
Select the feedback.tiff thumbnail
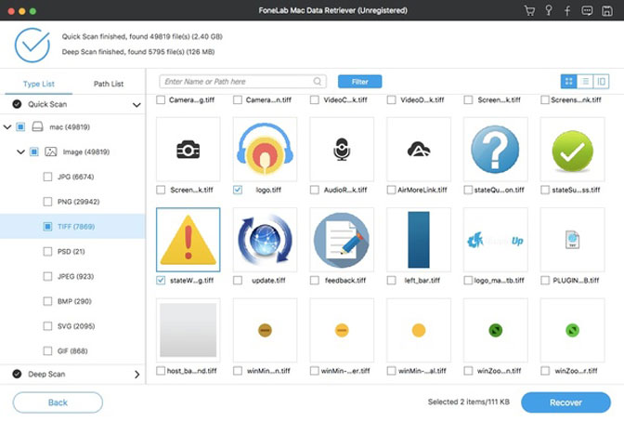pos(342,239)
